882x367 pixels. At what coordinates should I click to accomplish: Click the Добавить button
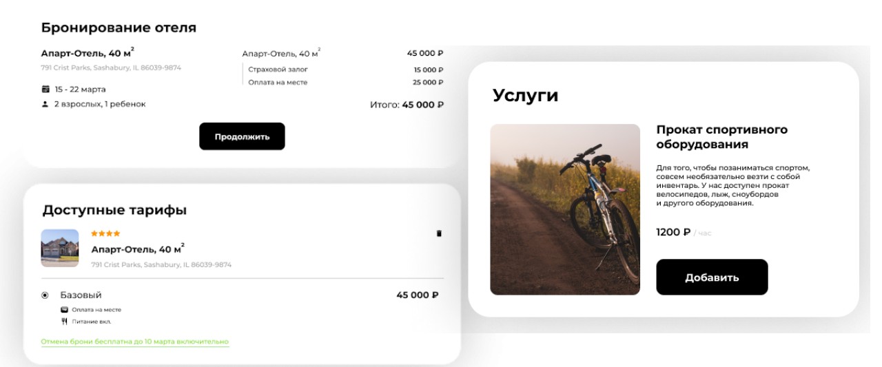click(x=712, y=277)
